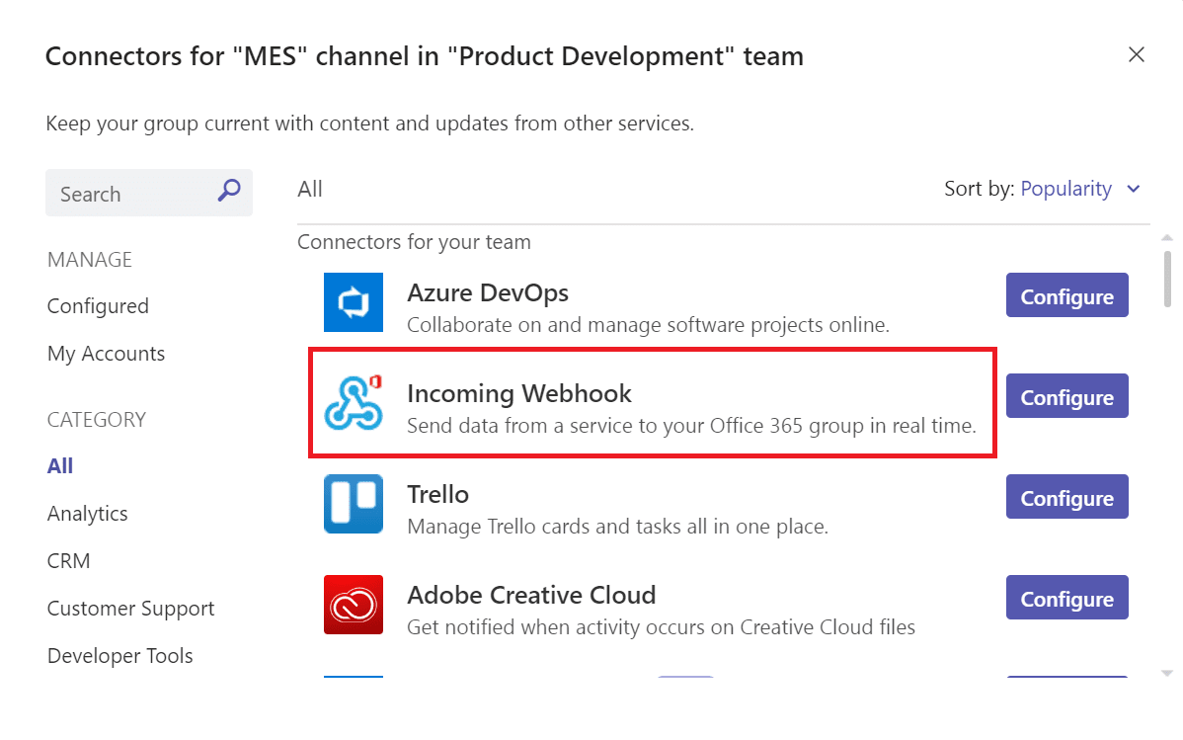
Task: Configure the Azure DevOps connector
Action: click(1066, 296)
